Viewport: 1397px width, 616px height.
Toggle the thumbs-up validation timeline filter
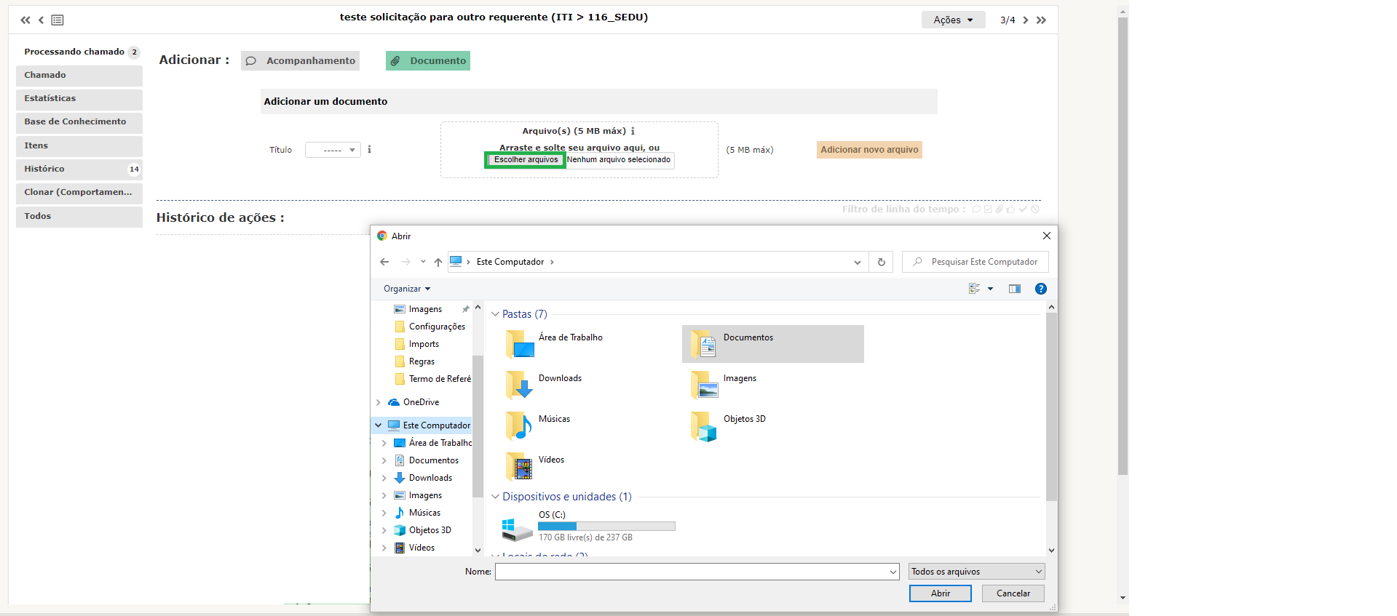(x=1010, y=209)
